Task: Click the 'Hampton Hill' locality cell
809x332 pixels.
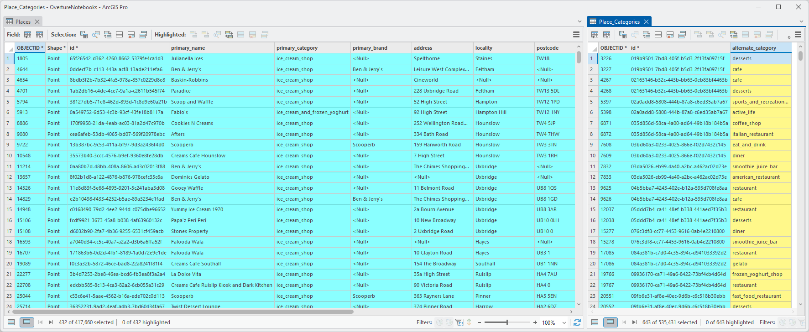Action: tap(504, 112)
